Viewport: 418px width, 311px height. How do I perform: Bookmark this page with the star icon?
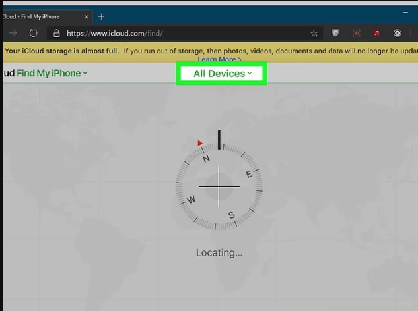(314, 33)
